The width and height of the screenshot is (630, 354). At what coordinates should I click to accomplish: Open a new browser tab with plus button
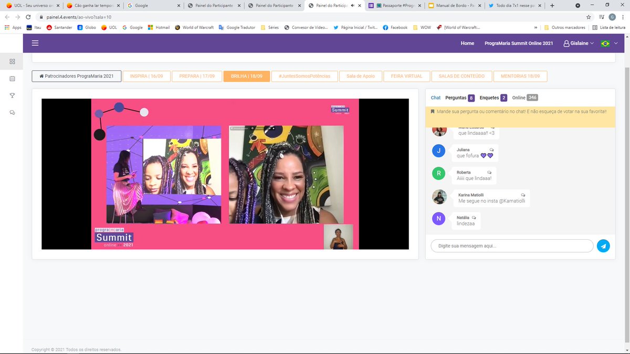(x=552, y=5)
